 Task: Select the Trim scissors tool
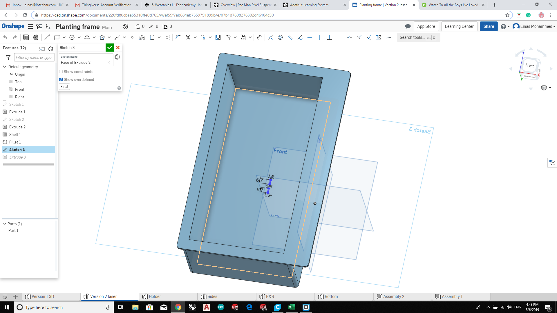pyautogui.click(x=188, y=37)
